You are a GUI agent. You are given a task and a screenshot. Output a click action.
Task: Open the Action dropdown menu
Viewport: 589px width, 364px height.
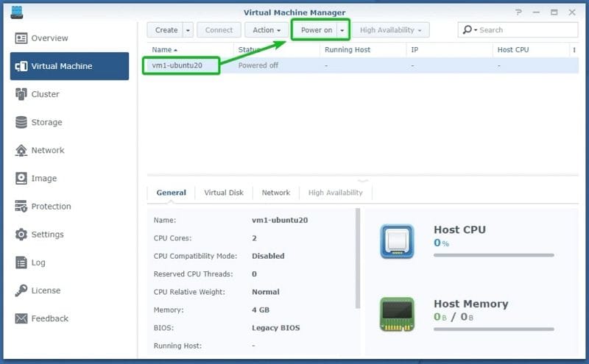[267, 30]
